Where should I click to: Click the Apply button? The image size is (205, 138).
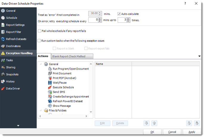pyautogui.click(x=192, y=132)
